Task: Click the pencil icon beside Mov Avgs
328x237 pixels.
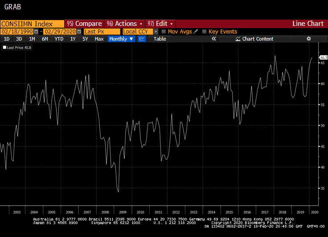Action: pos(196,32)
